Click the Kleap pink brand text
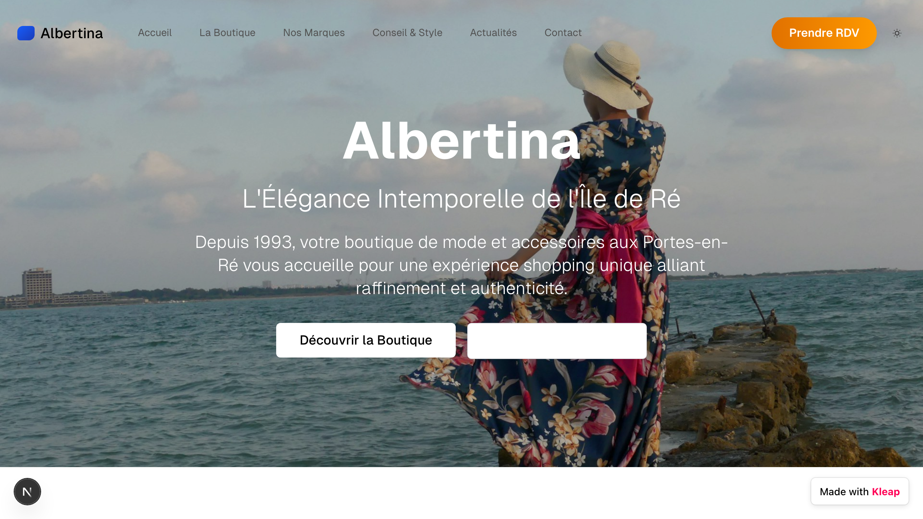Screen dimensions: 923x519 click(886, 492)
